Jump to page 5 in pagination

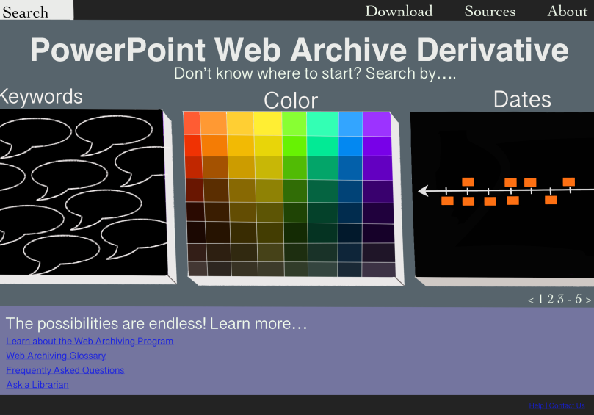(579, 299)
